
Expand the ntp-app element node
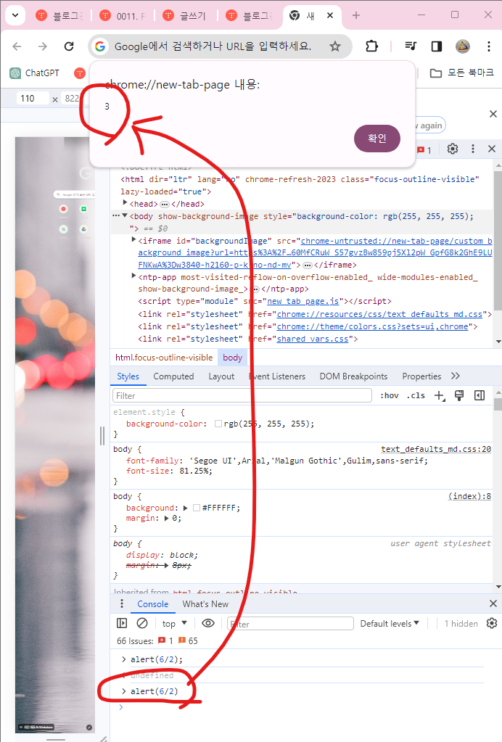tap(134, 276)
